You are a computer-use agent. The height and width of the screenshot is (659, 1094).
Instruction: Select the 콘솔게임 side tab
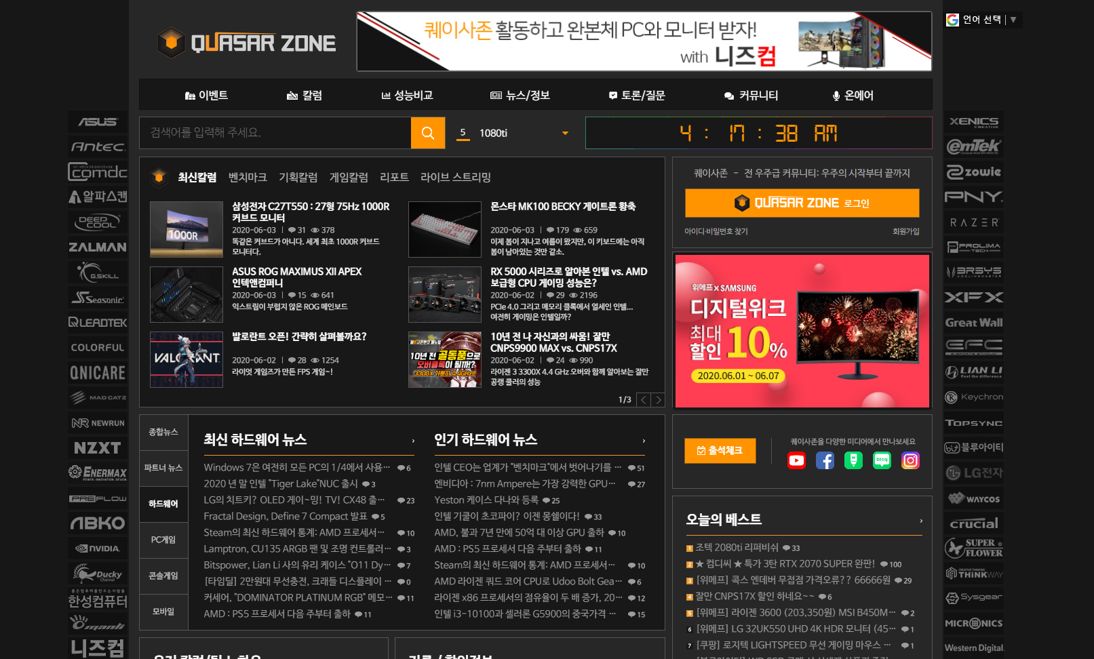coord(163,576)
